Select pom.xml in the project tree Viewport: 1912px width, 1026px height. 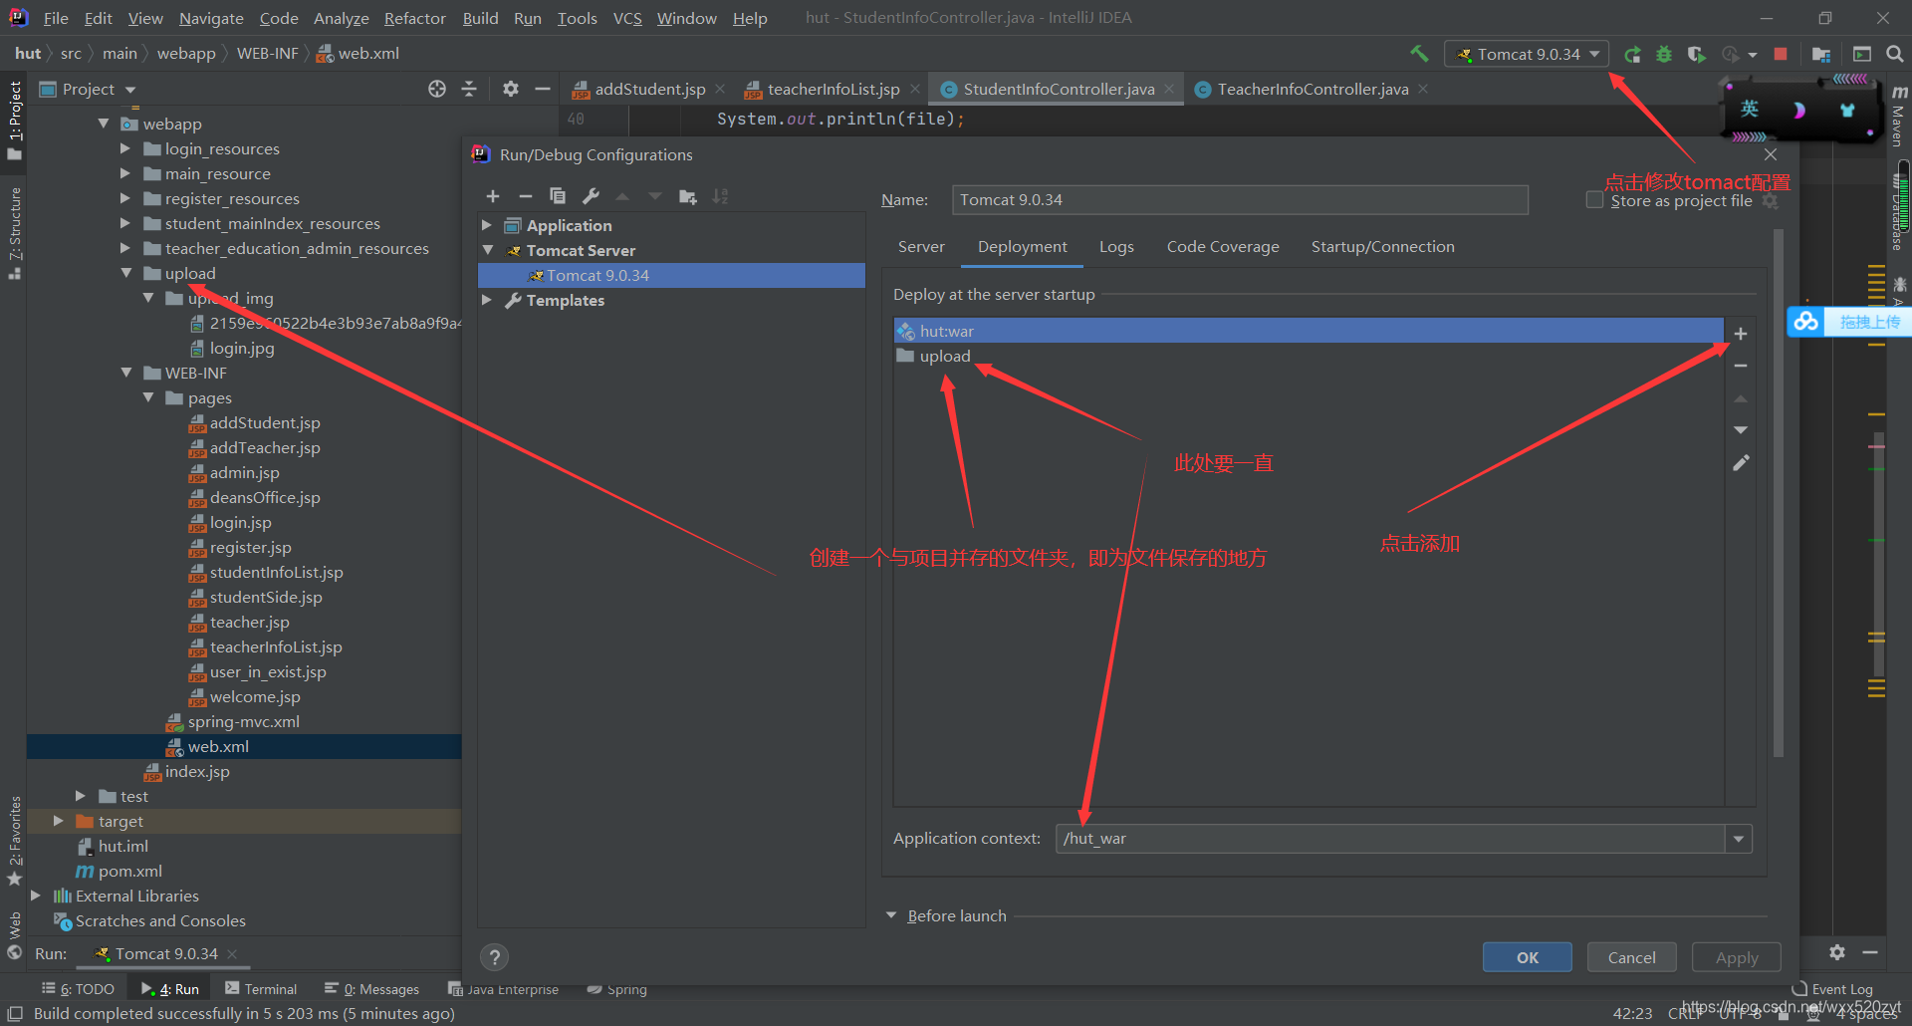pos(129,871)
